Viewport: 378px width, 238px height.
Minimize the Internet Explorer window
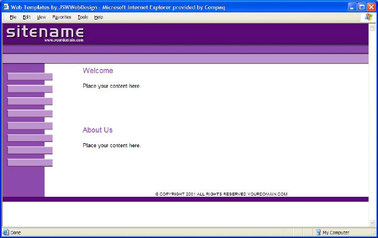pyautogui.click(x=351, y=6)
